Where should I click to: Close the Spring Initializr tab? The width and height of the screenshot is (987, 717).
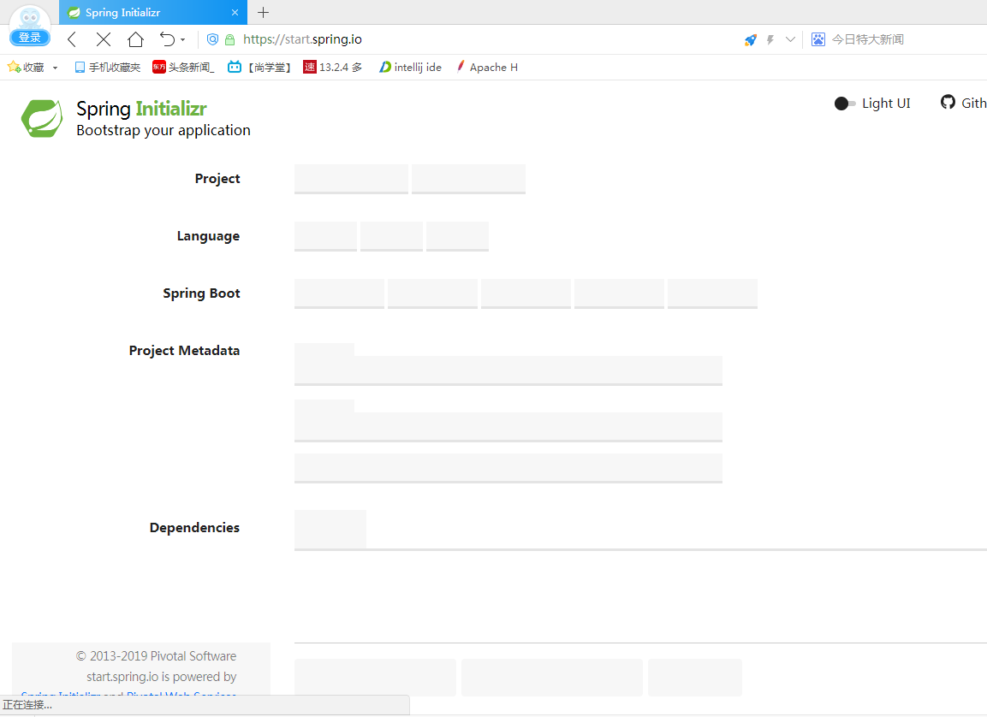tap(235, 13)
